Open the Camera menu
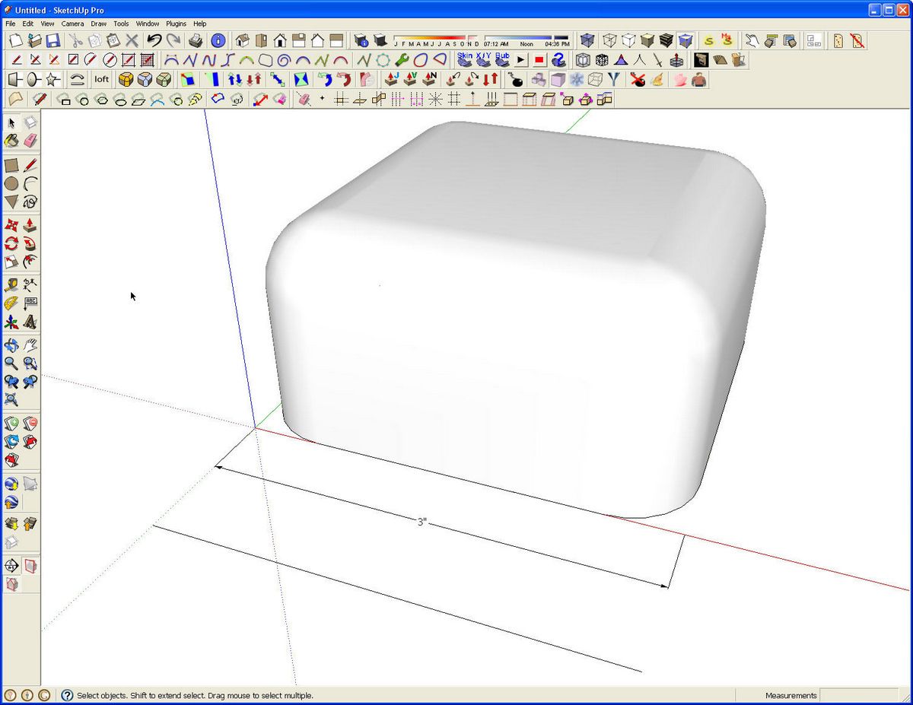The height and width of the screenshot is (705, 913). click(72, 24)
